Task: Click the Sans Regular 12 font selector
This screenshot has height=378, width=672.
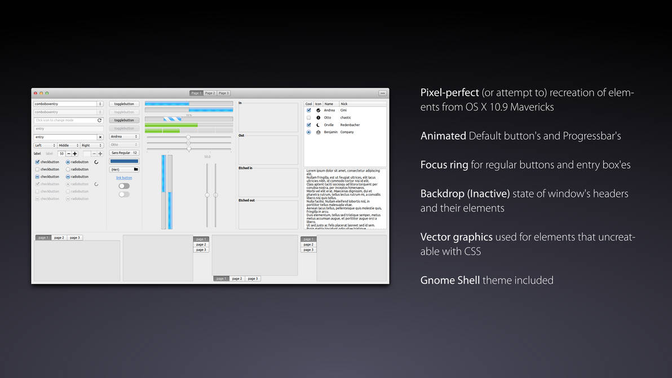Action: click(x=124, y=153)
